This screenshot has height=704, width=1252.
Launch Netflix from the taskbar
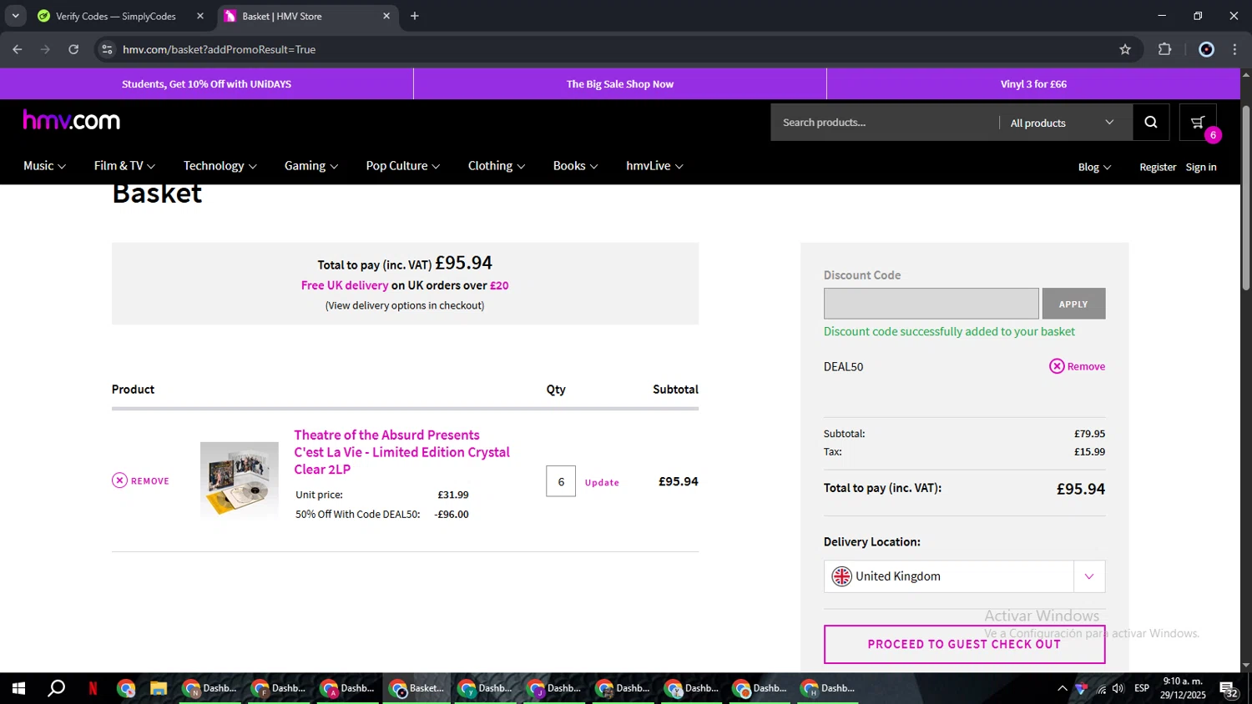click(x=93, y=688)
